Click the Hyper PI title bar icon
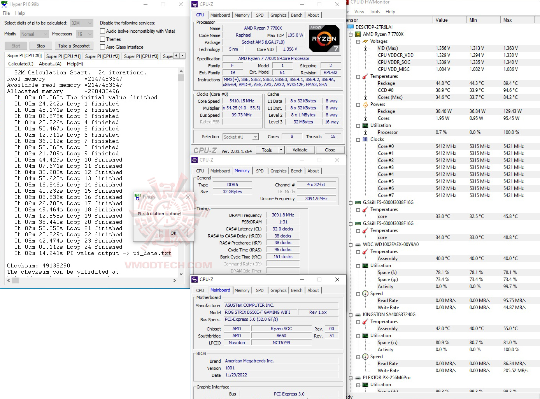 pos(4,4)
